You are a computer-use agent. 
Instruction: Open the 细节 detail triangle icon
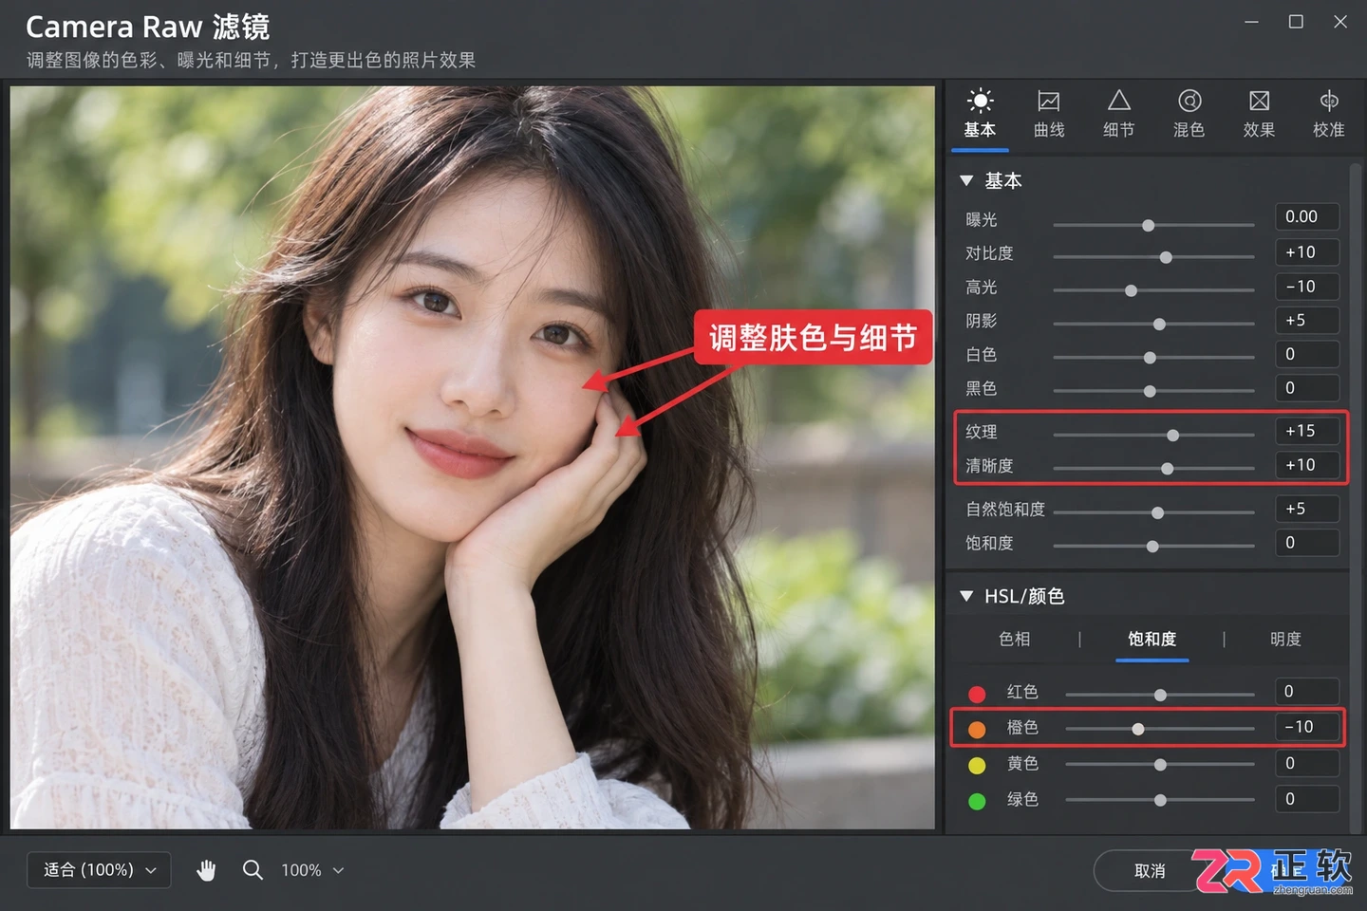1119,101
